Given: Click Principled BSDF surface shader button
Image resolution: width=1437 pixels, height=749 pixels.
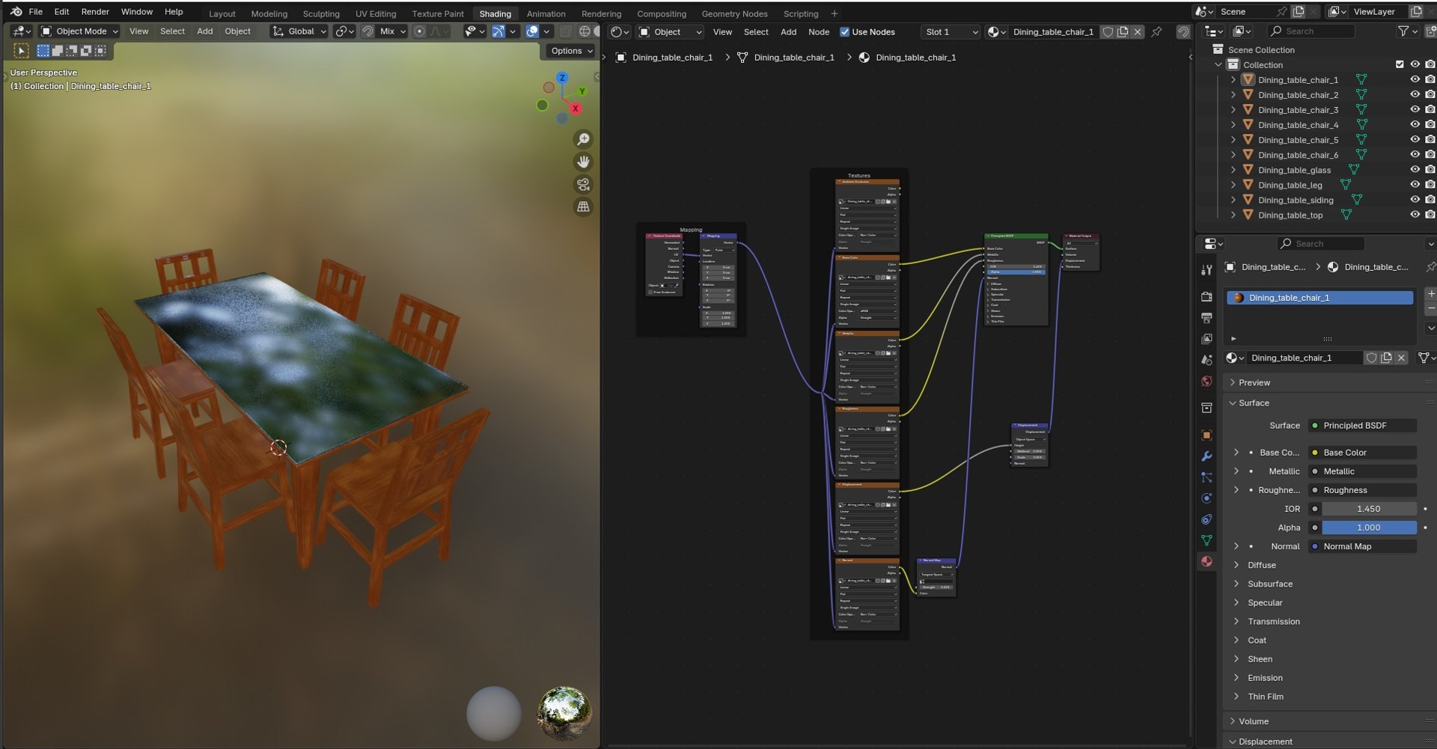Looking at the screenshot, I should tap(1361, 426).
